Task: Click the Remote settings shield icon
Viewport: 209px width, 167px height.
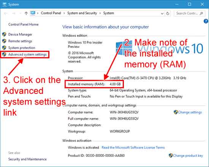Action: (4, 41)
